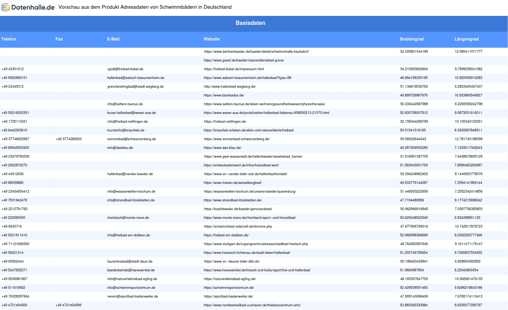Select email info@selters-taunus.de
The height and width of the screenshot is (310, 508).
click(125, 104)
